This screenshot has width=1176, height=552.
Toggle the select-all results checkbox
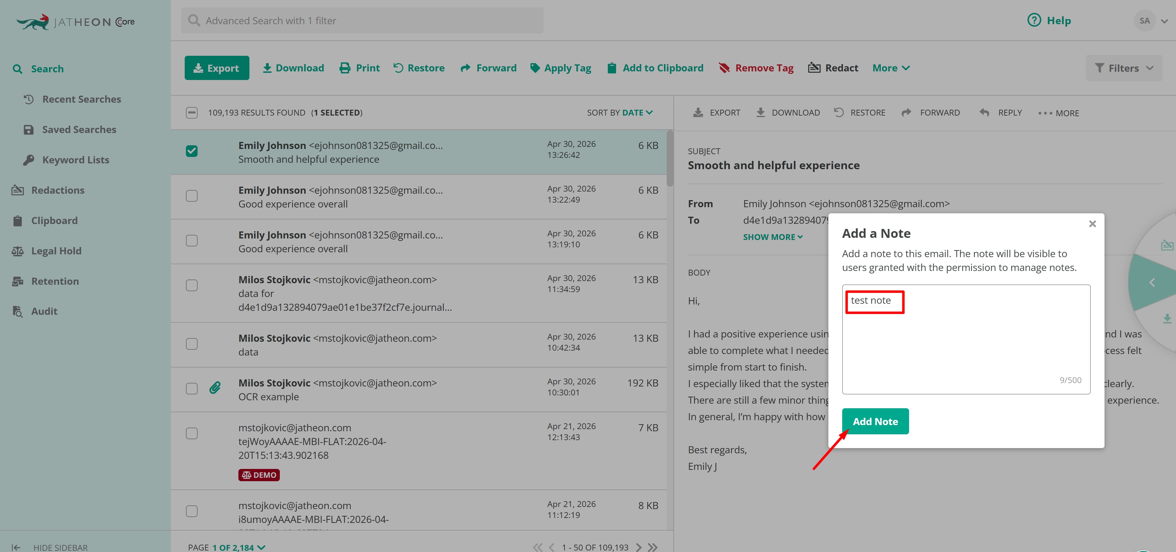pyautogui.click(x=192, y=113)
